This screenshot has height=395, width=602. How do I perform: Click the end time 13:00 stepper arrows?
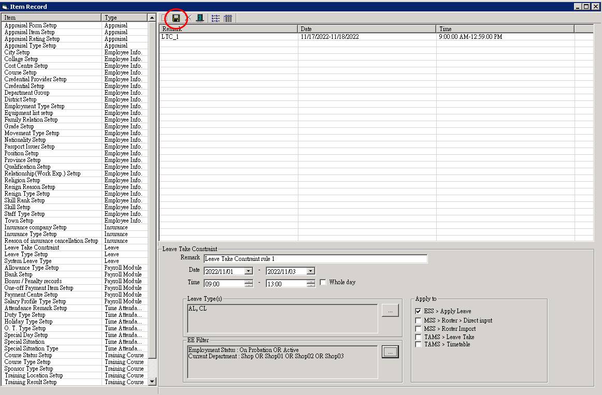click(311, 282)
